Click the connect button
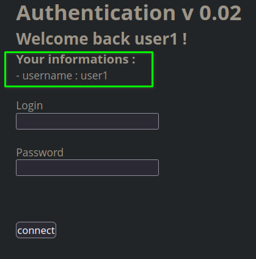The width and height of the screenshot is (256, 259). [x=36, y=230]
